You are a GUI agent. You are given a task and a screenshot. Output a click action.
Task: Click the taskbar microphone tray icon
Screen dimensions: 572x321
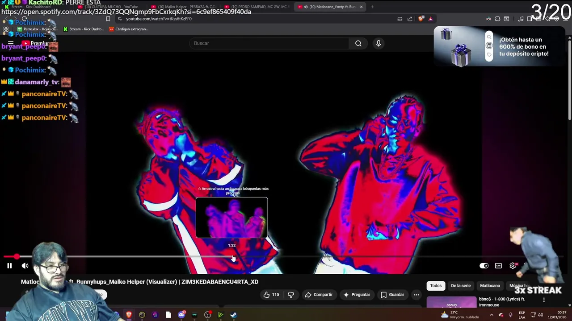510,315
